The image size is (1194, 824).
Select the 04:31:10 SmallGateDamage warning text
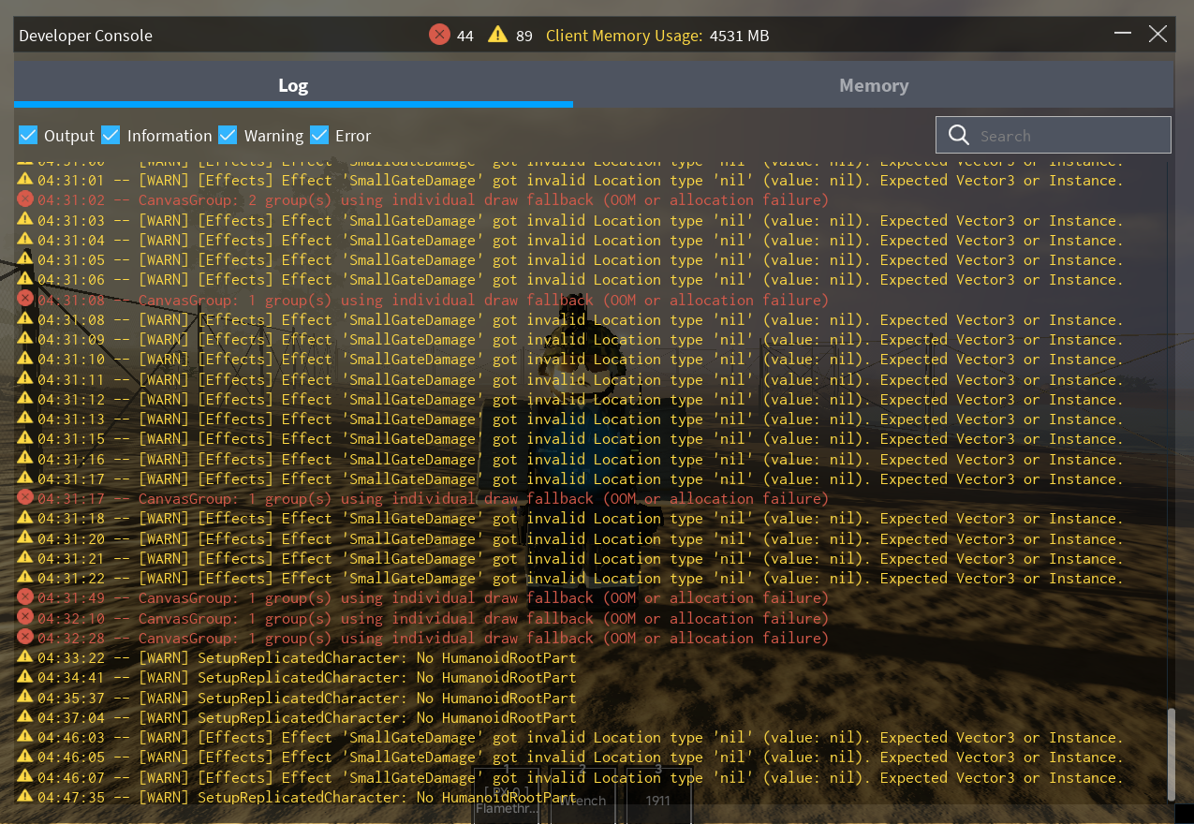coord(581,359)
